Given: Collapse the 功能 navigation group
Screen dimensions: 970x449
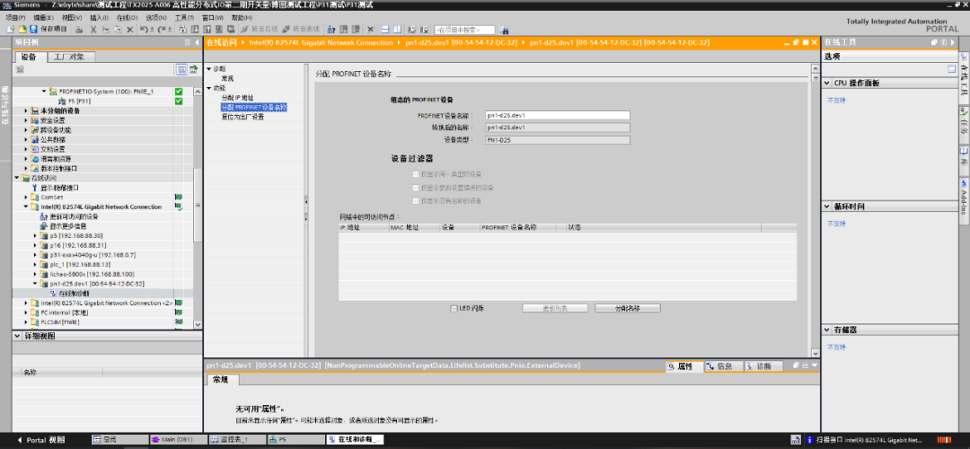Looking at the screenshot, I should pos(209,88).
